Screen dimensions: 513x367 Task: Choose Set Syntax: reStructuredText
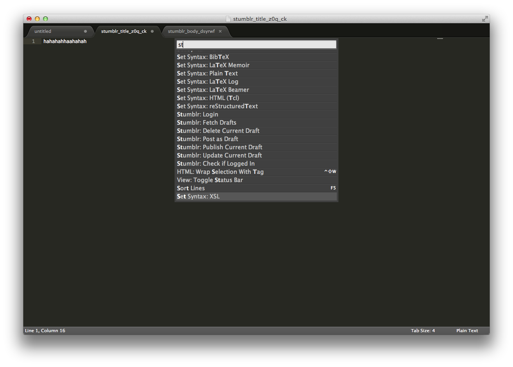click(x=256, y=106)
